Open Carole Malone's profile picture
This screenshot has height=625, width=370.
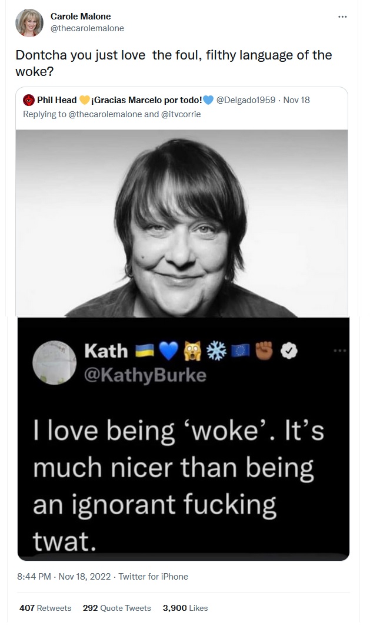(x=29, y=23)
